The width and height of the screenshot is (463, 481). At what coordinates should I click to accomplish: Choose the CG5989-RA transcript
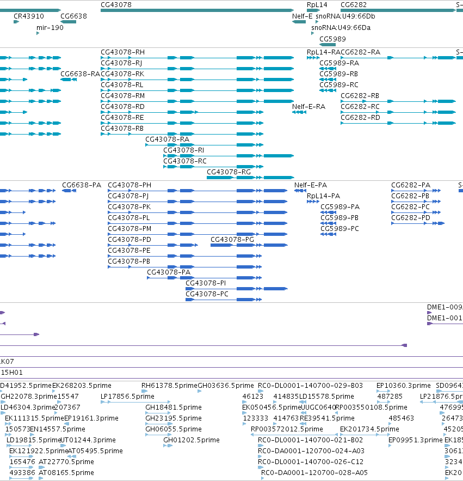[x=339, y=63]
